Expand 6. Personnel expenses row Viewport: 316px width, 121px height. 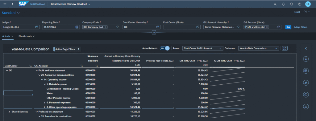coord(44,103)
